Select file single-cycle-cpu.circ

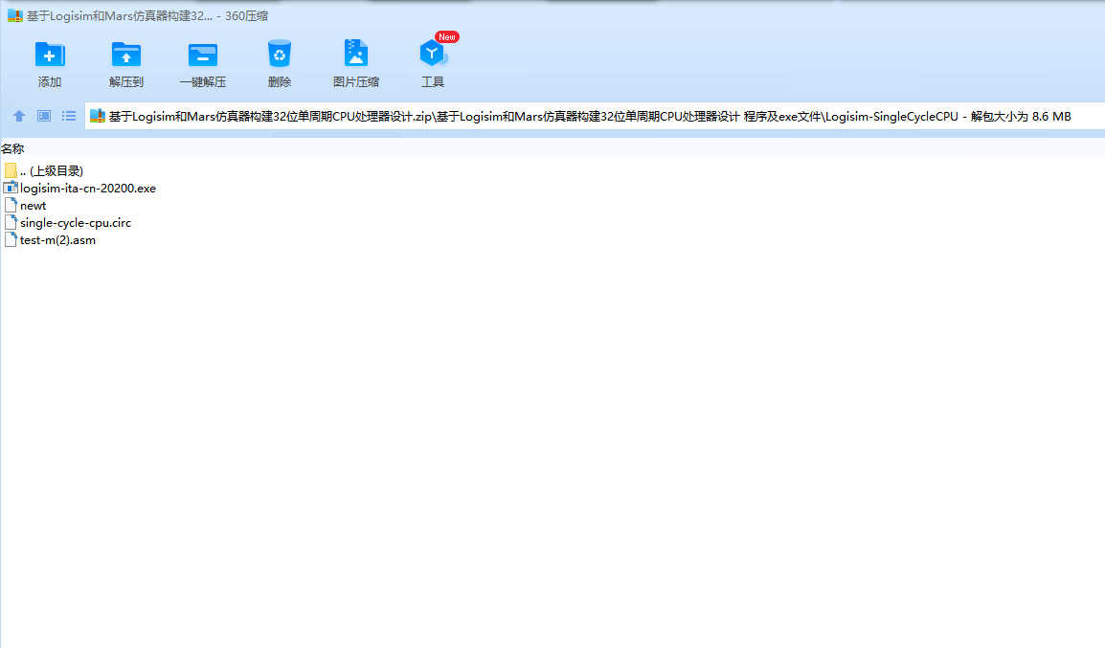click(76, 223)
